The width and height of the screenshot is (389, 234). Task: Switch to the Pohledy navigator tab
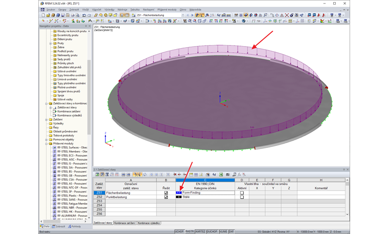click(74, 226)
